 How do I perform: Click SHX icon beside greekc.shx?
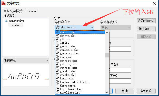pos(57,71)
